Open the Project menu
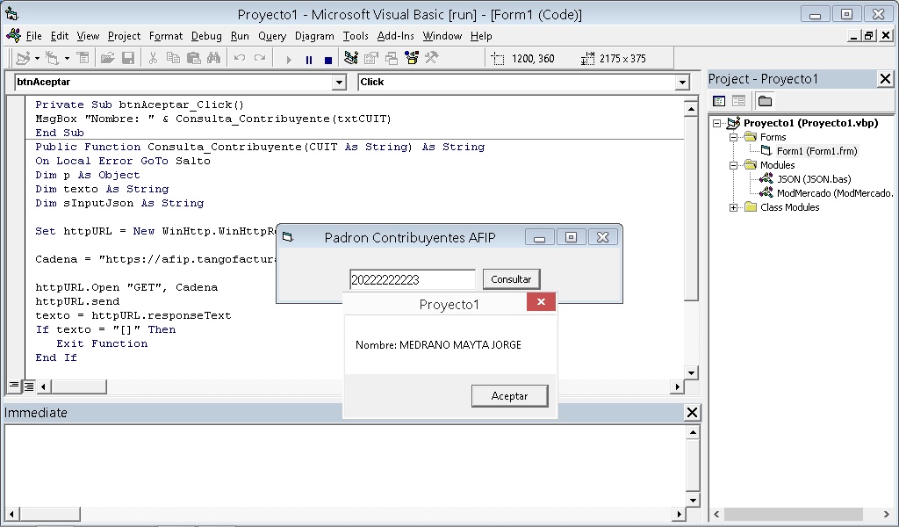 click(124, 36)
